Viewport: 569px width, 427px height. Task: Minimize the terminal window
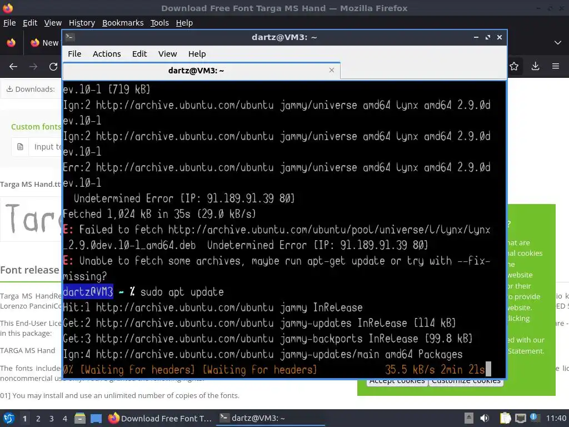click(x=476, y=37)
